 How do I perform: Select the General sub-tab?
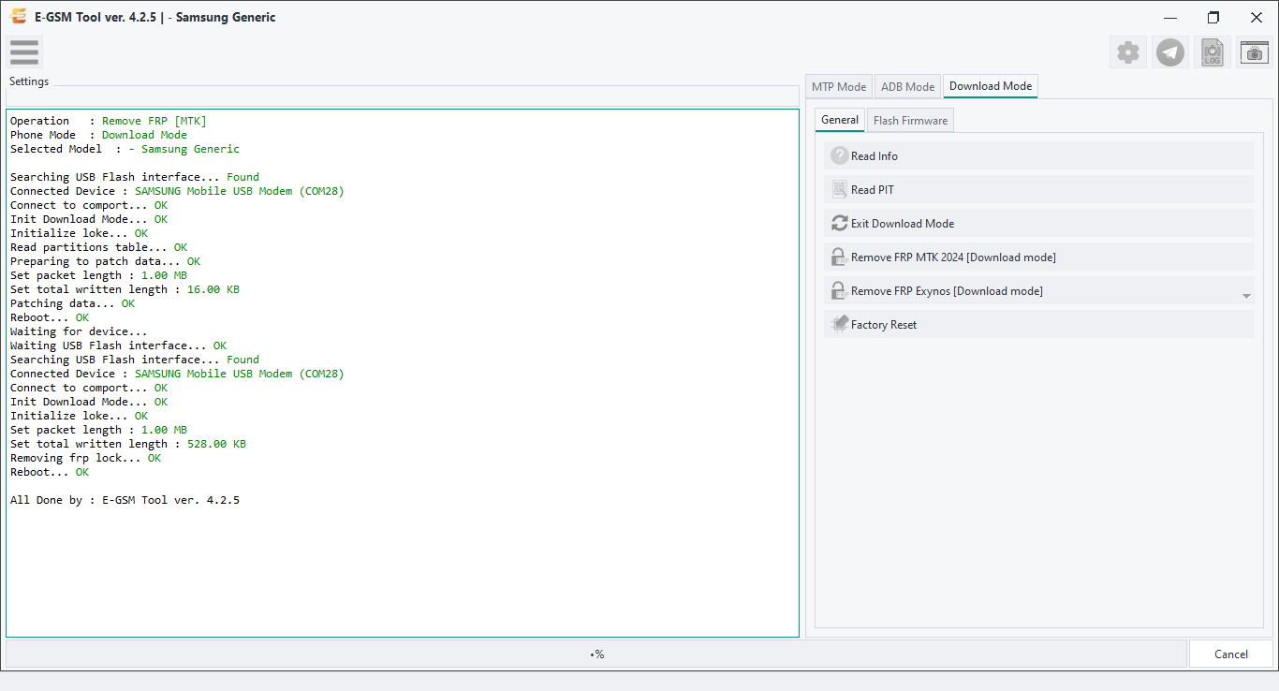point(840,120)
